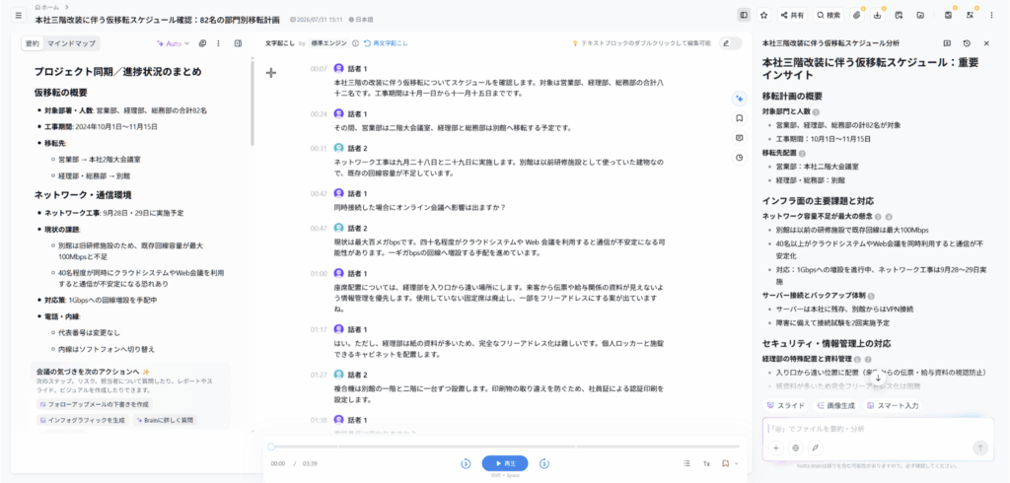The height and width of the screenshot is (483, 1010).
Task: Copy summary with the copy icon
Action: (x=202, y=43)
